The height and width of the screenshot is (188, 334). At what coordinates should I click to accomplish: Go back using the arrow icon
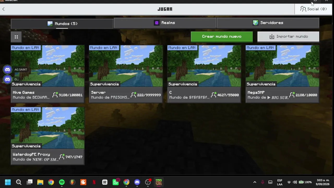3,9
